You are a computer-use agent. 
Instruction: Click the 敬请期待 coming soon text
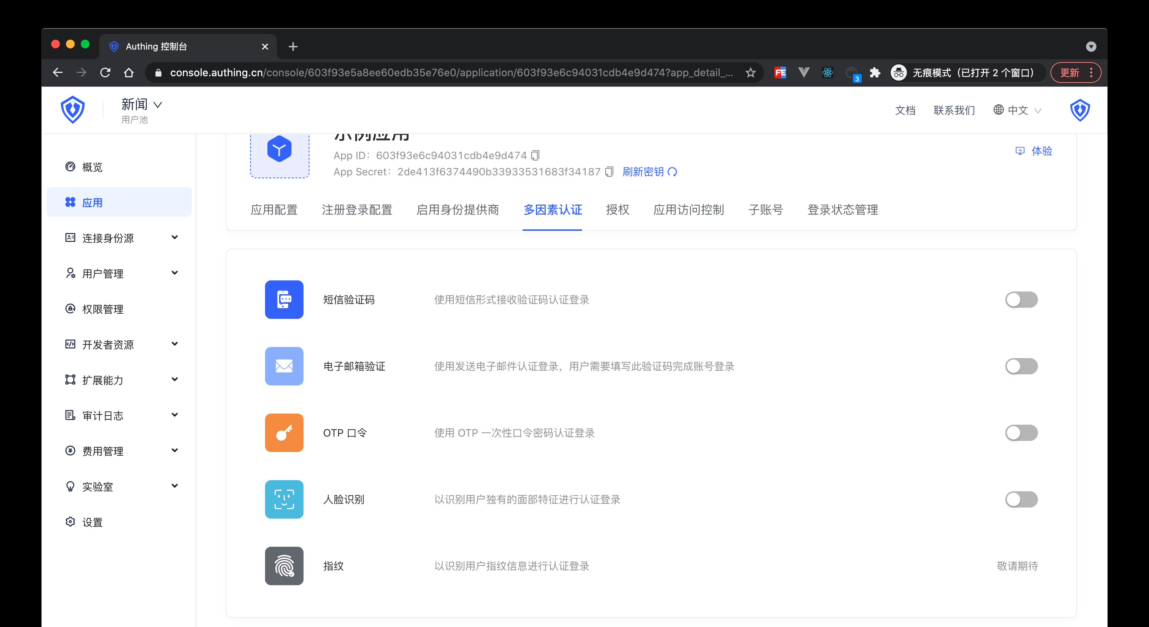(x=1018, y=566)
